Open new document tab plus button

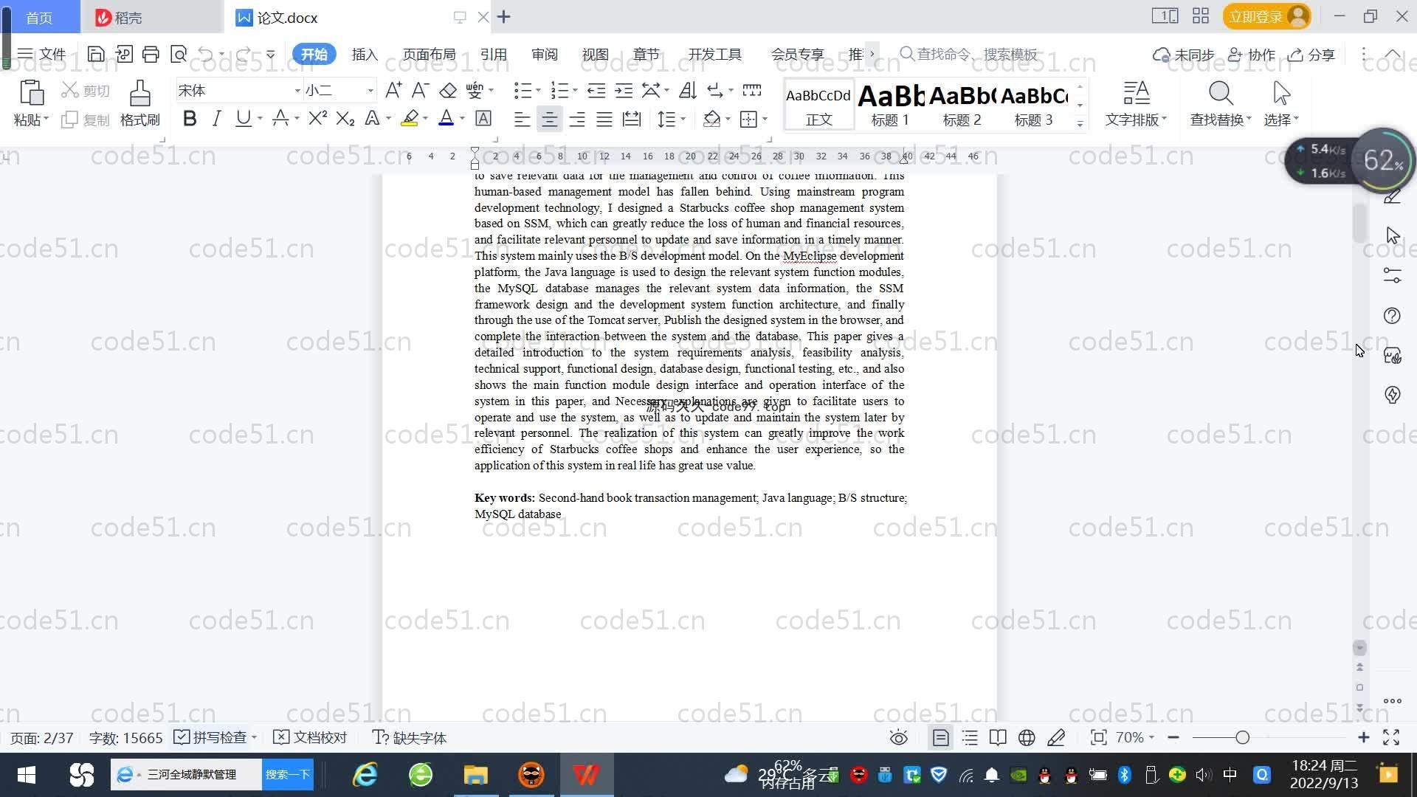point(504,16)
